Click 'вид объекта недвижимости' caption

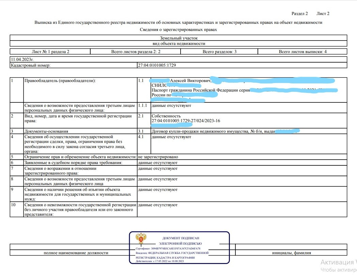pyautogui.click(x=178, y=44)
